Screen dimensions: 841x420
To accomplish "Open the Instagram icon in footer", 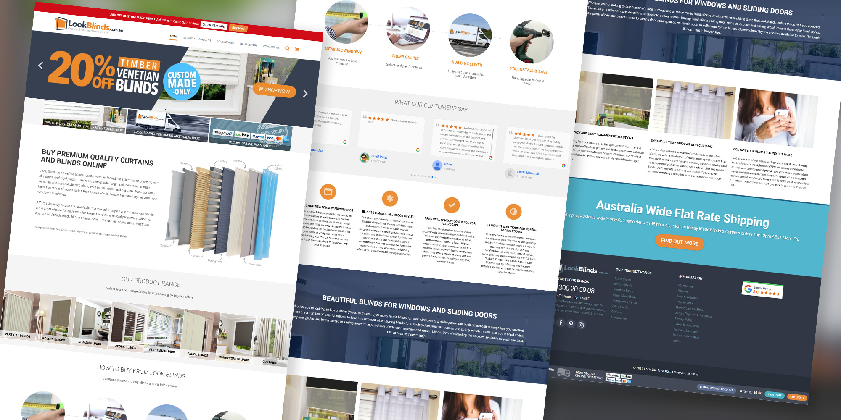I will click(581, 325).
